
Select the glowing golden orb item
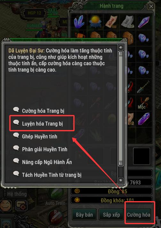click(95, 22)
